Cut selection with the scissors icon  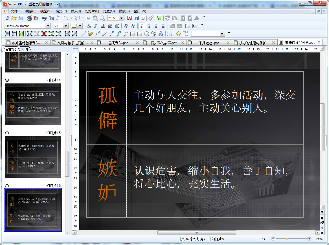[x=45, y=18]
